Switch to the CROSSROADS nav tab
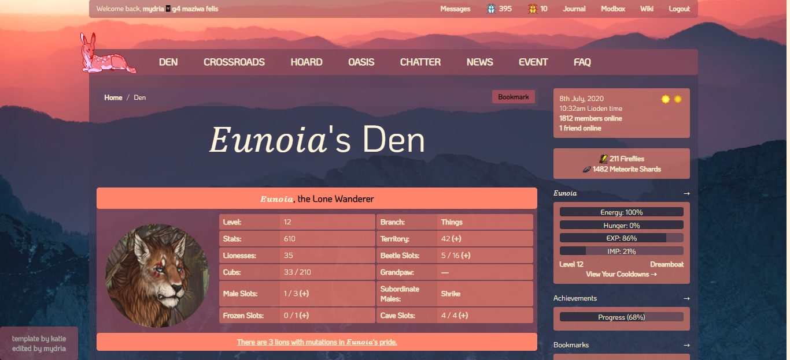 234,62
